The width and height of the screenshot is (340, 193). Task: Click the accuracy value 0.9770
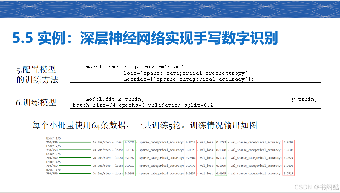click(191, 166)
